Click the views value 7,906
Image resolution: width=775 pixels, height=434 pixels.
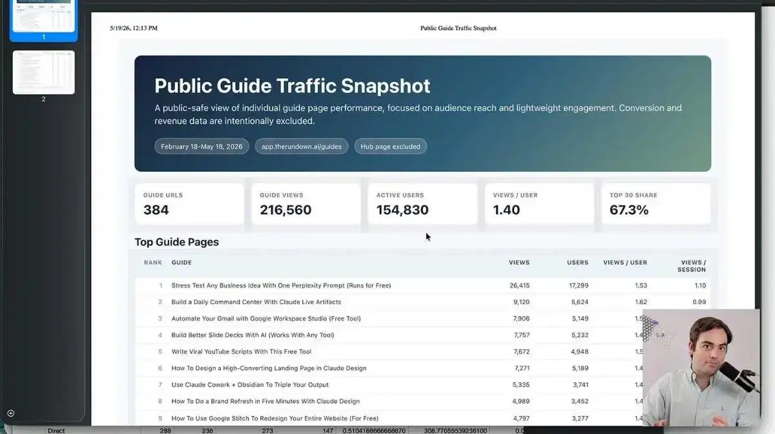521,318
